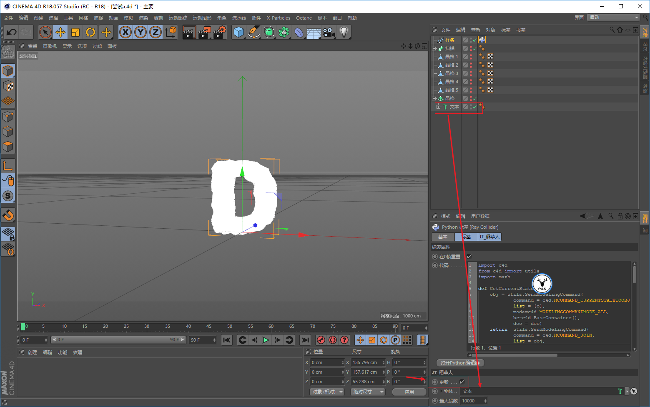
Task: Activate the Rotate tool
Action: coord(90,32)
